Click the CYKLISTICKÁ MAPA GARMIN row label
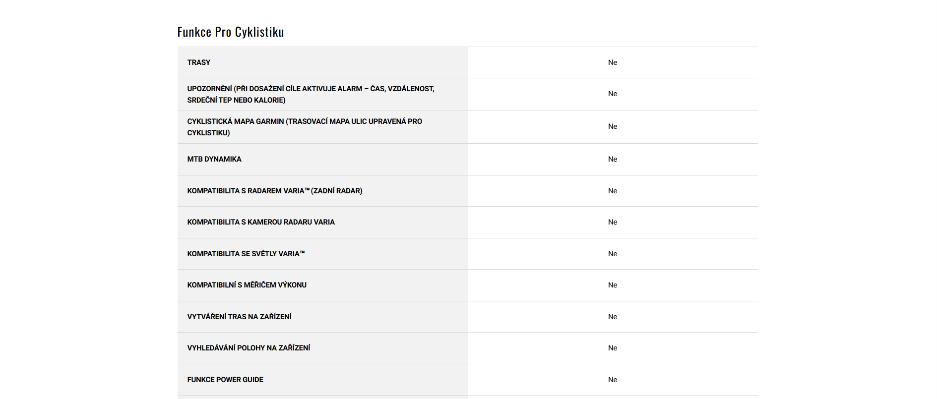Viewport: 937px width, 399px height. coord(305,127)
